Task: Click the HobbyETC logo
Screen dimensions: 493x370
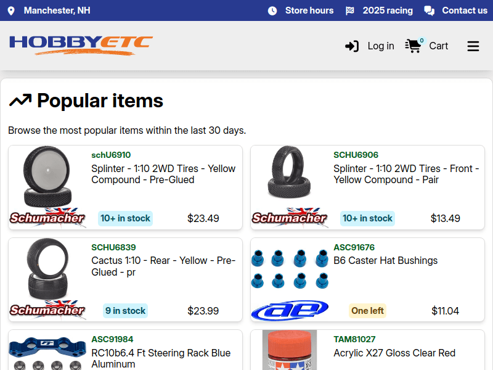Action: tap(81, 45)
